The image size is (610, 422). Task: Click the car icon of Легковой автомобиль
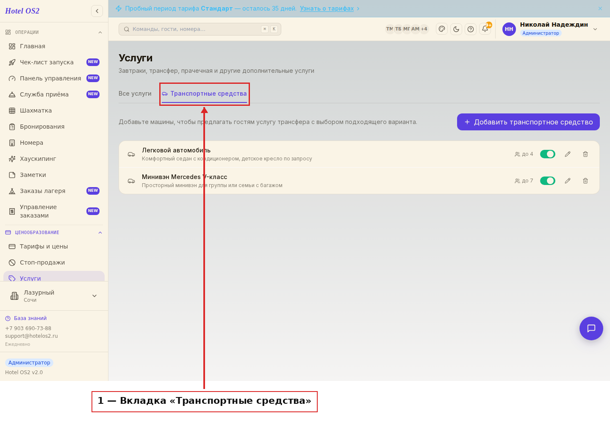pos(131,154)
